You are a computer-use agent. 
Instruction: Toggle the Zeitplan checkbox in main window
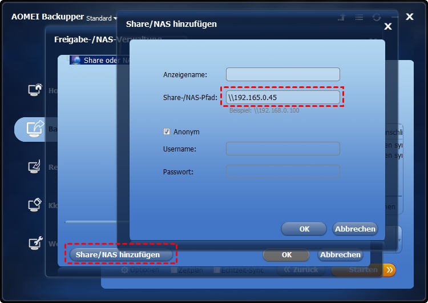pos(173,270)
